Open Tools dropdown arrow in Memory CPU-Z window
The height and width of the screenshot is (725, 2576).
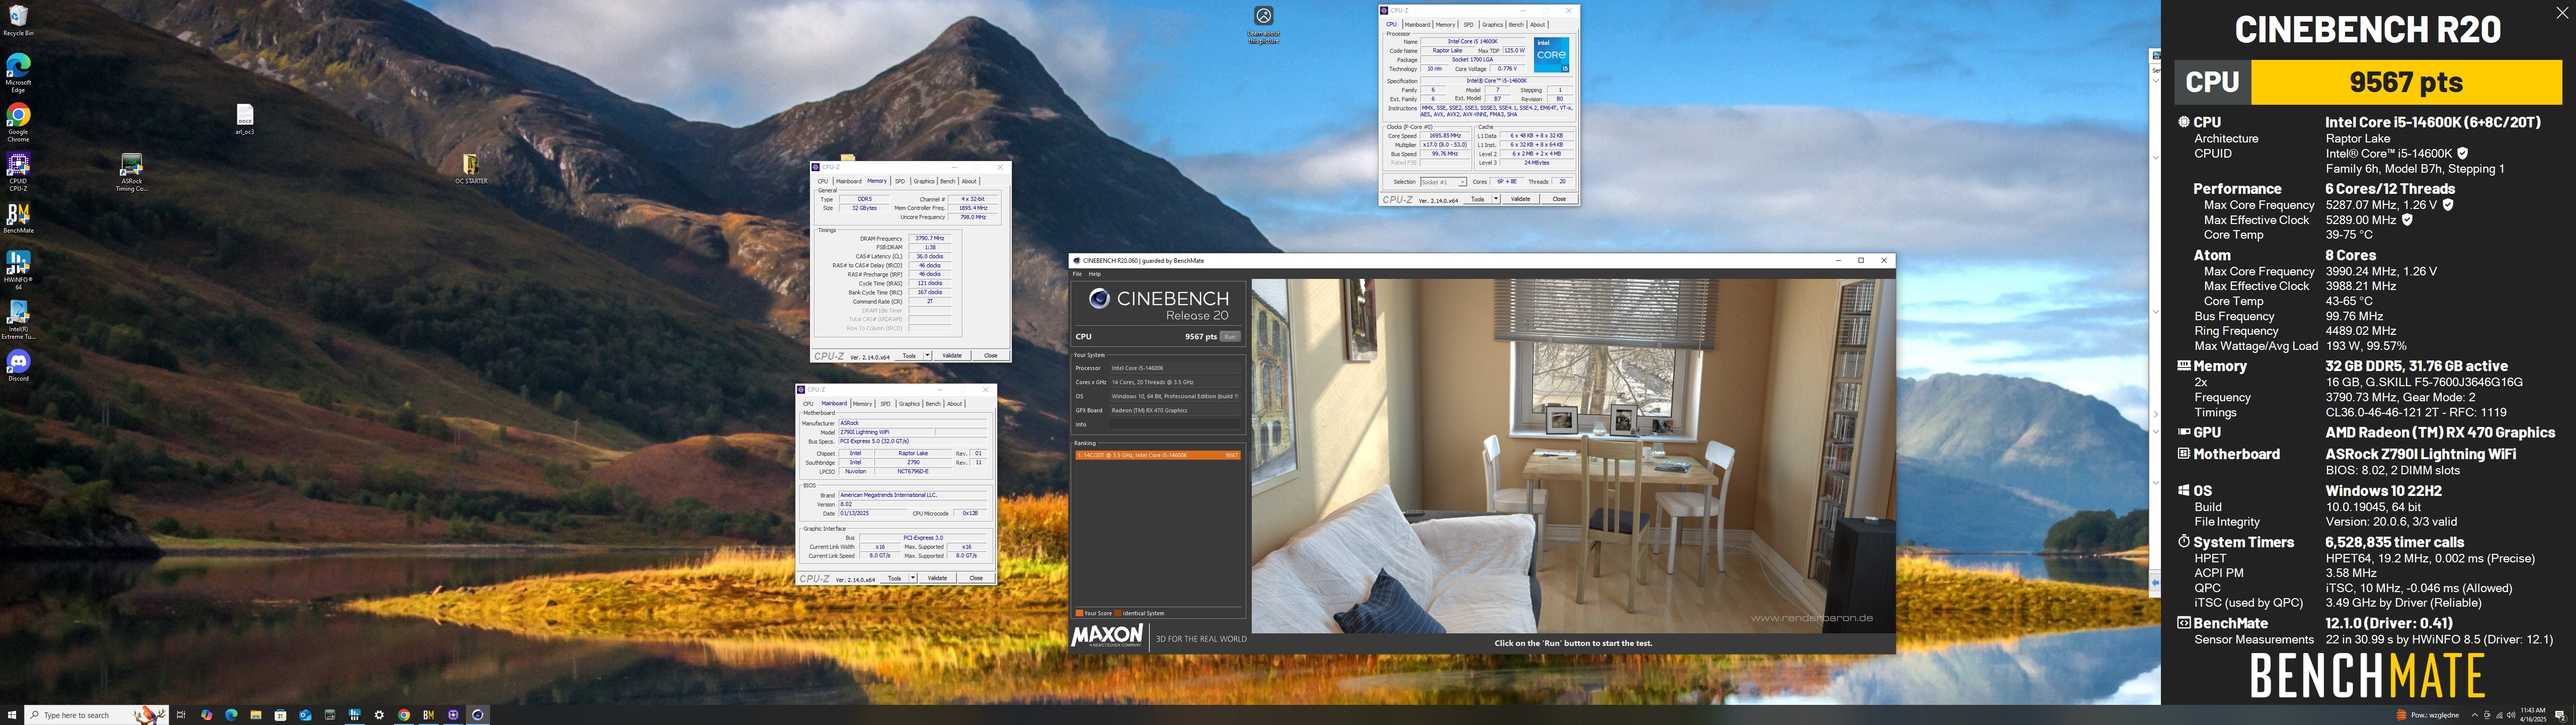[x=928, y=355]
